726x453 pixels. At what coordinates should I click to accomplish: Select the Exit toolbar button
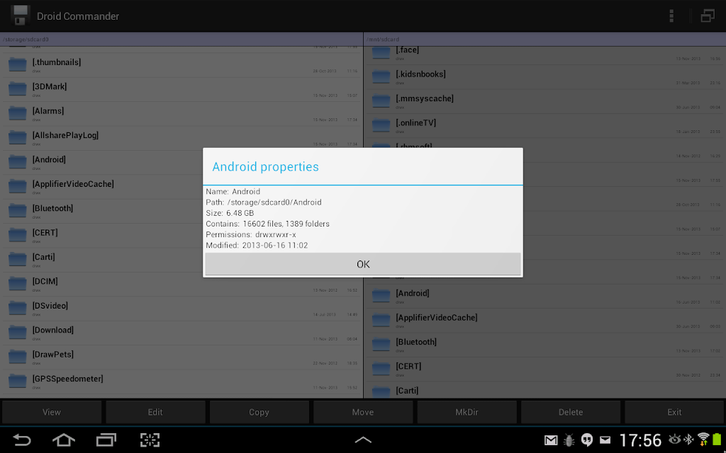point(674,412)
